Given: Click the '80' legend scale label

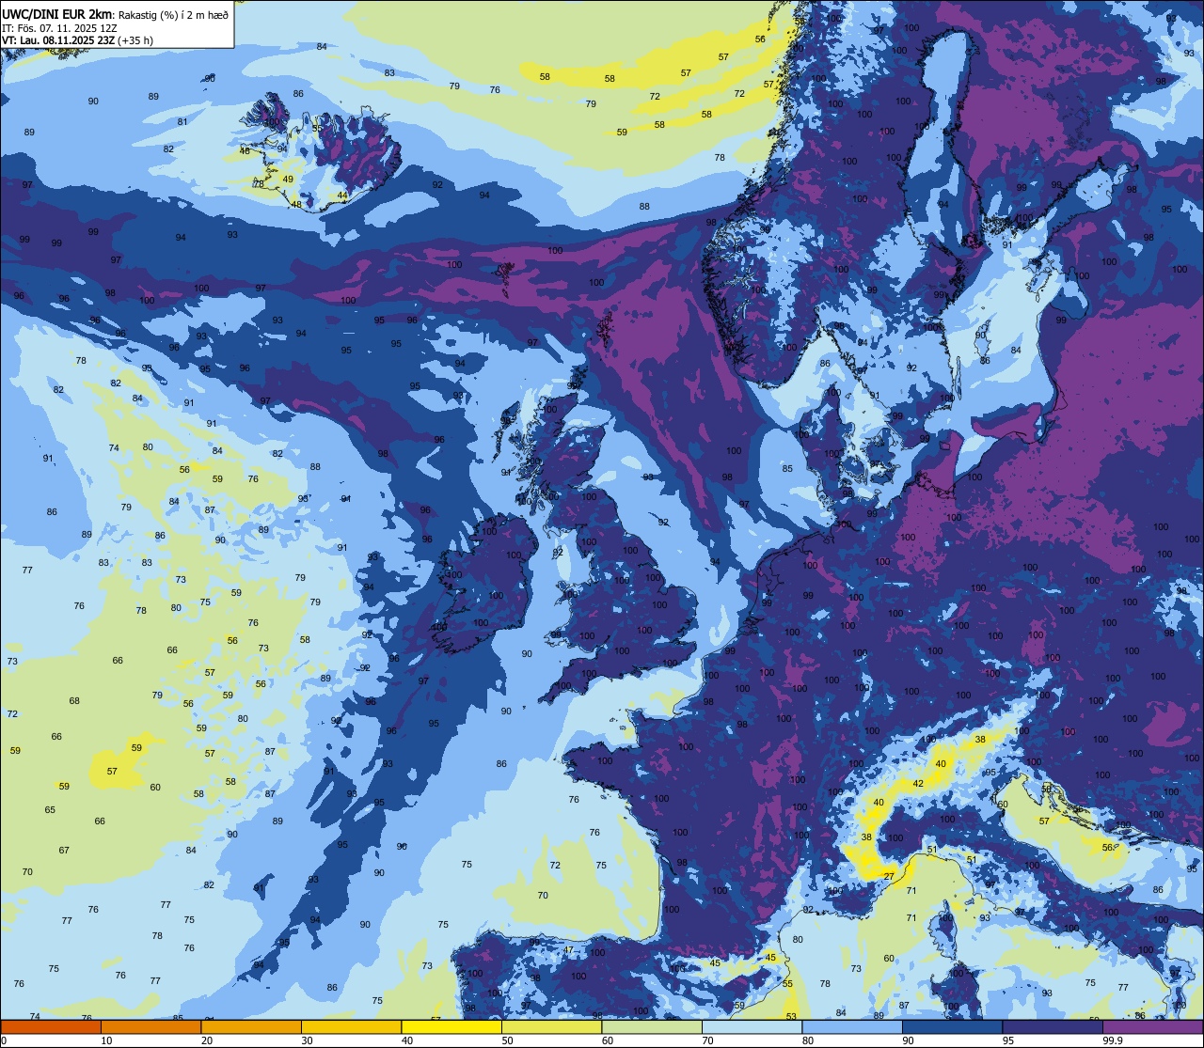Looking at the screenshot, I should tap(808, 1040).
